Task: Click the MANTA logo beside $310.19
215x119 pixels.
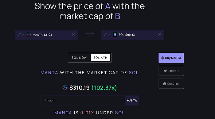Action: (65, 87)
